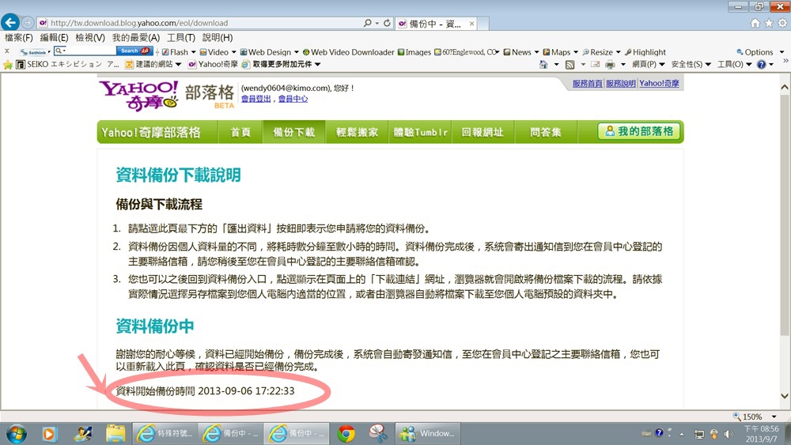
Task: Click the read mail icon in command bar
Action: pyautogui.click(x=596, y=65)
